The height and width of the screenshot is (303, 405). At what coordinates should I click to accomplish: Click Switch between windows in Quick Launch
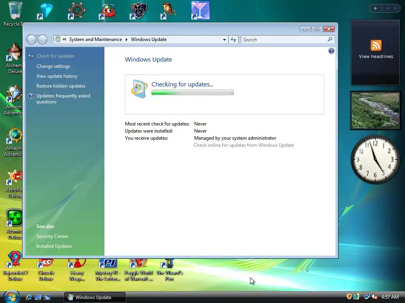(47, 297)
